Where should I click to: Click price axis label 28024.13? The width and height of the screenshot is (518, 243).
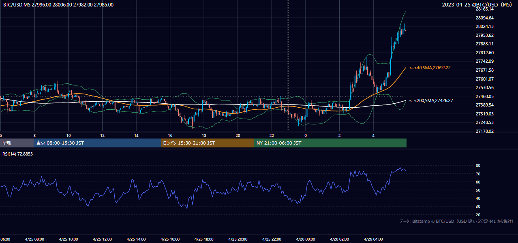(x=485, y=26)
